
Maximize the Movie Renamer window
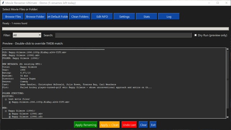[x=218, y=3]
